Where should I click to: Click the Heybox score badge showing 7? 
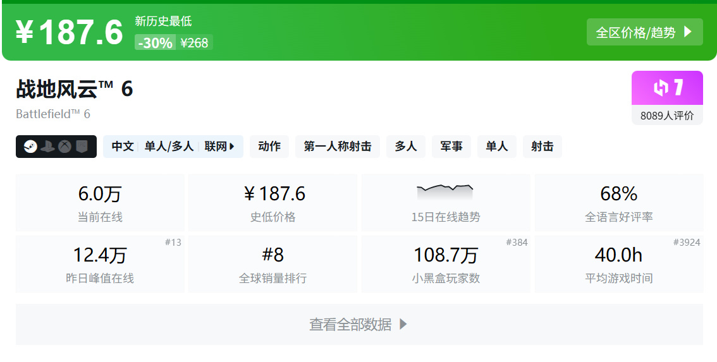click(x=667, y=88)
